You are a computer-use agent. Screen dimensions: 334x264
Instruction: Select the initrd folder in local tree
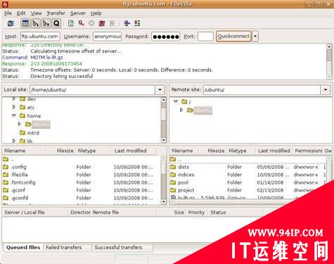(x=33, y=133)
